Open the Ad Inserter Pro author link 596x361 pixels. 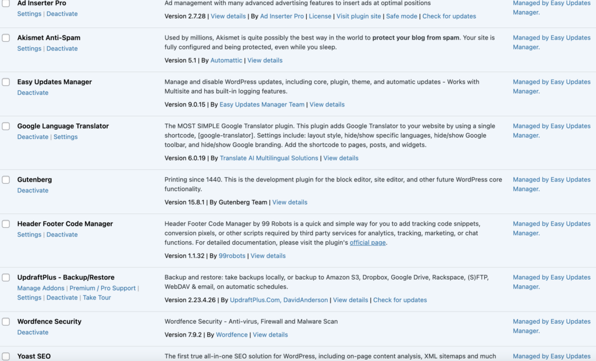(x=282, y=16)
